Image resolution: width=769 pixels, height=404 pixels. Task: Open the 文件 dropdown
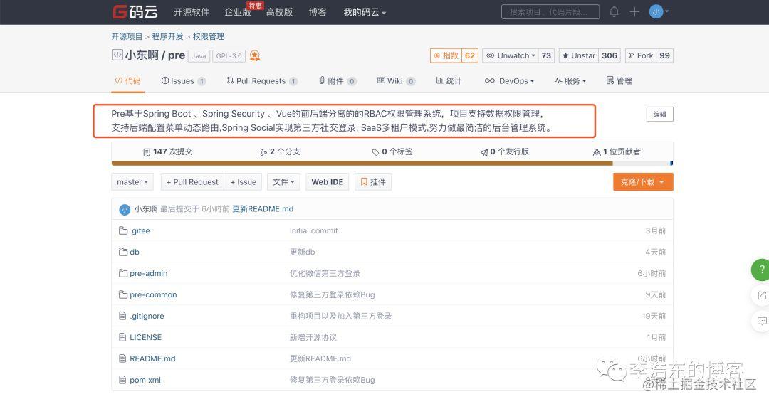tap(283, 181)
